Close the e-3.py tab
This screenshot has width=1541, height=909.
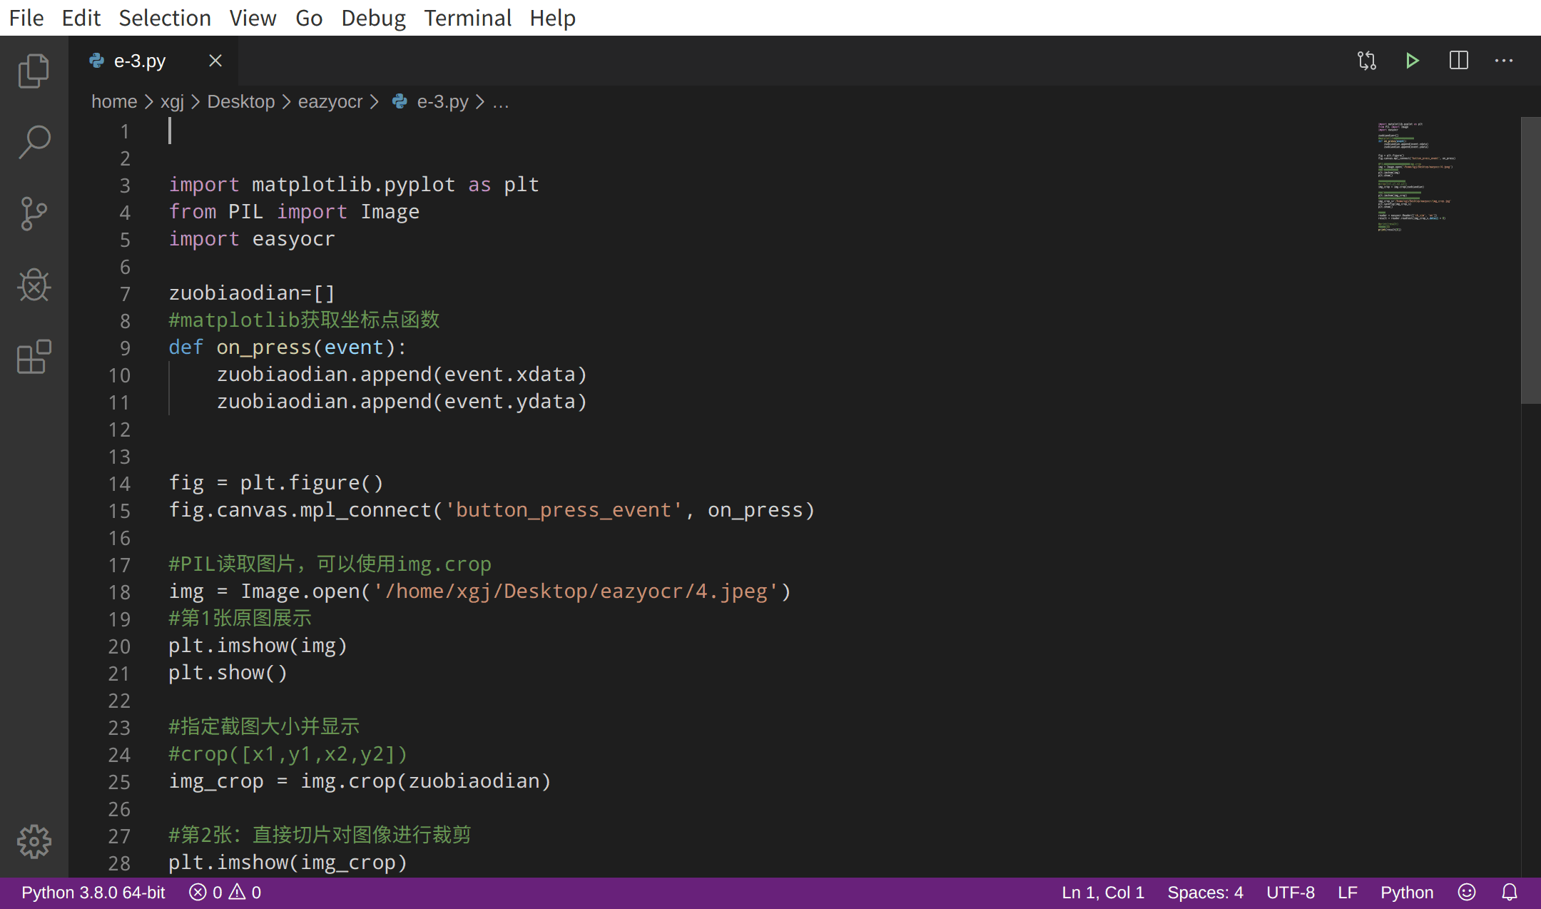(215, 61)
